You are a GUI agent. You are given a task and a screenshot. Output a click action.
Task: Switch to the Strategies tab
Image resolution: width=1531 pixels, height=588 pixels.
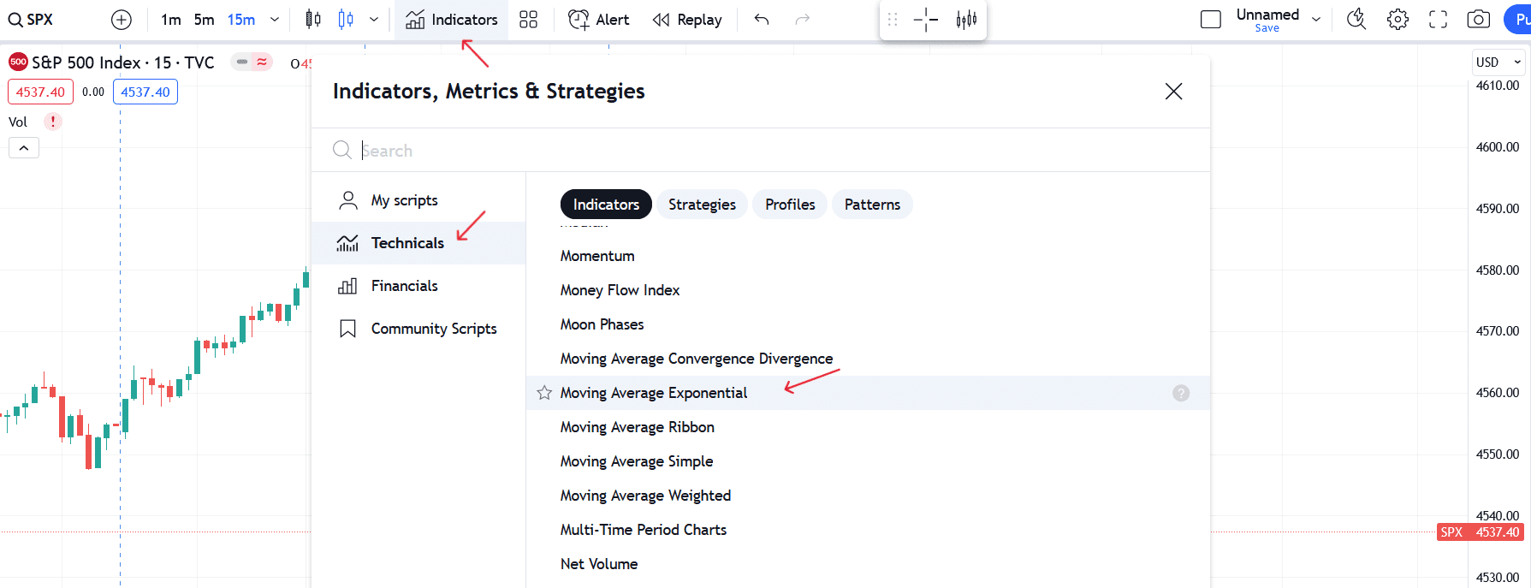click(x=702, y=205)
